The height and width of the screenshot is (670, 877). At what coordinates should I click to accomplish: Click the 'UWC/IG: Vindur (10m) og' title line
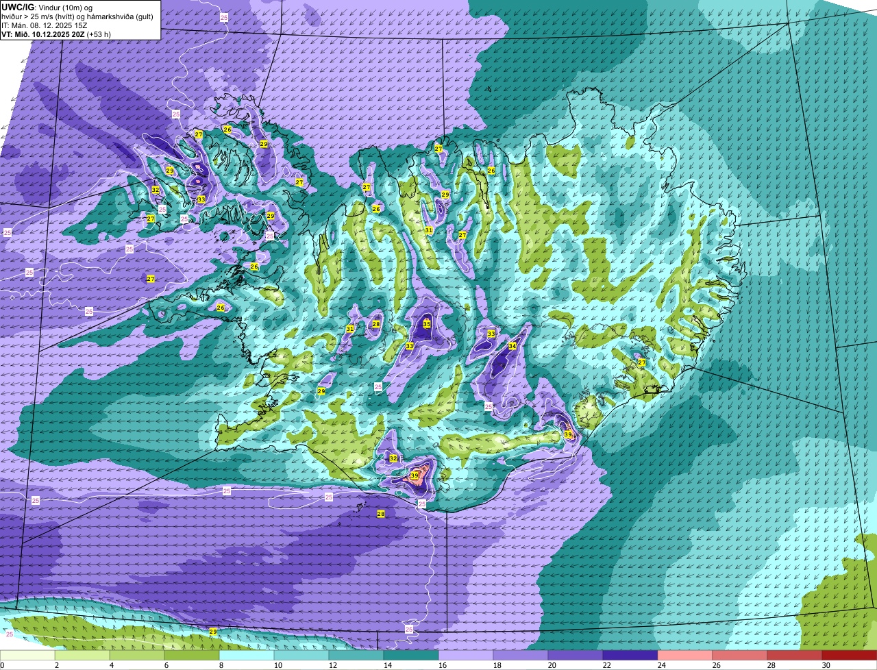coord(47,7)
